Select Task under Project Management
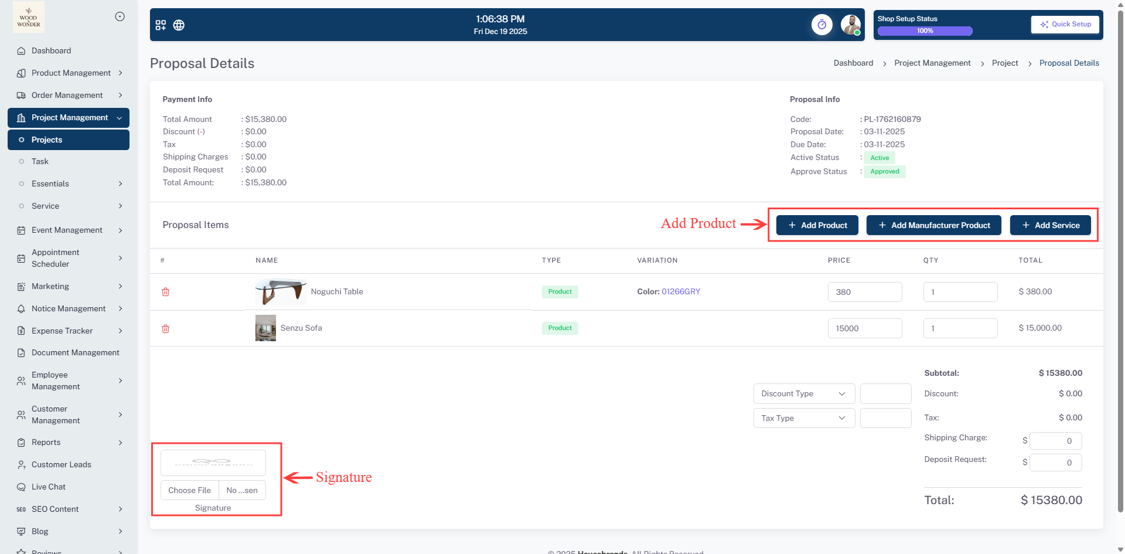1125x554 pixels. [x=40, y=162]
